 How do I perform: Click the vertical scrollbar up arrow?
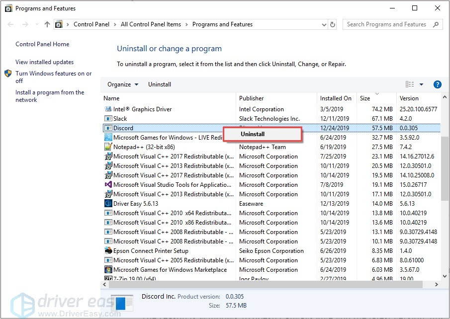click(445, 97)
